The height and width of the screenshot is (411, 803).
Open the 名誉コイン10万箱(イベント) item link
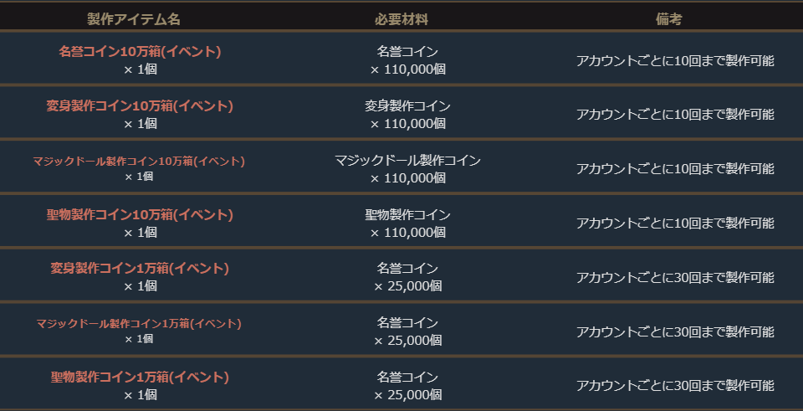[x=140, y=52]
